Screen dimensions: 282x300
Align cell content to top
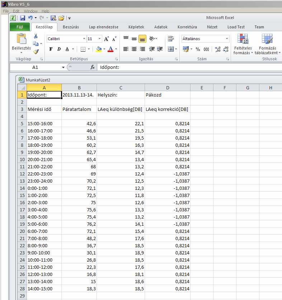pos(126,39)
